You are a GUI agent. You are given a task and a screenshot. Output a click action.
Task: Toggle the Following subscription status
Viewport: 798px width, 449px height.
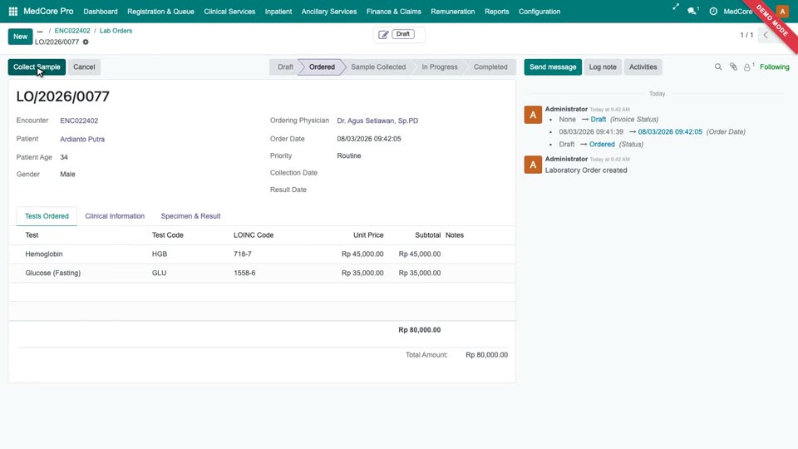774,67
